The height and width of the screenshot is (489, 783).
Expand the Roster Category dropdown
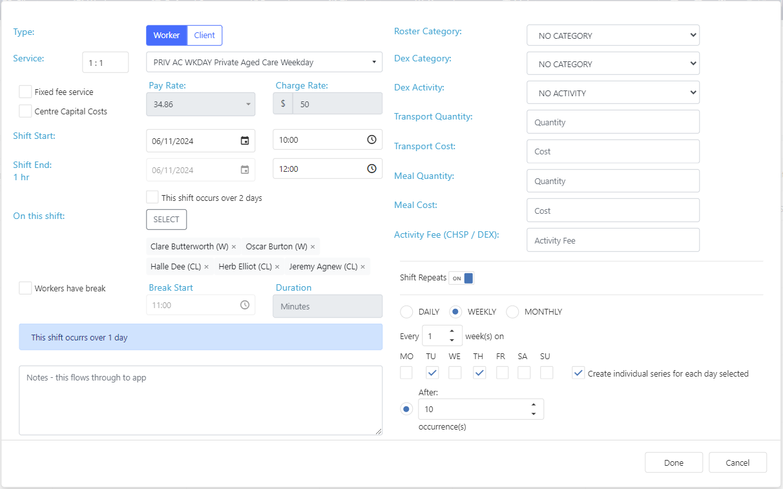click(613, 36)
